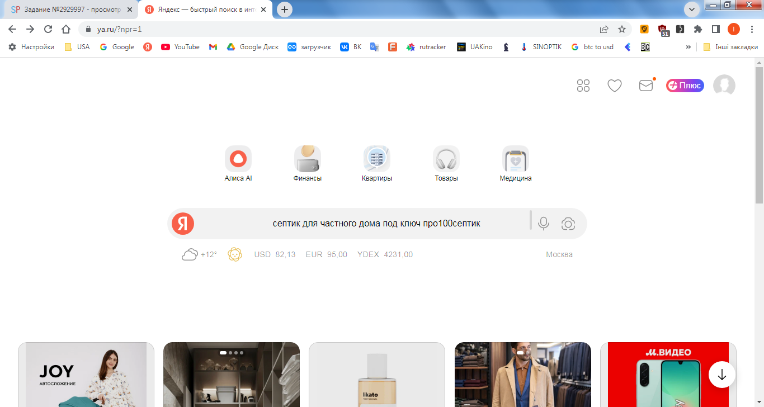Reload the current page
Screen dimensions: 764x407
pyautogui.click(x=48, y=29)
